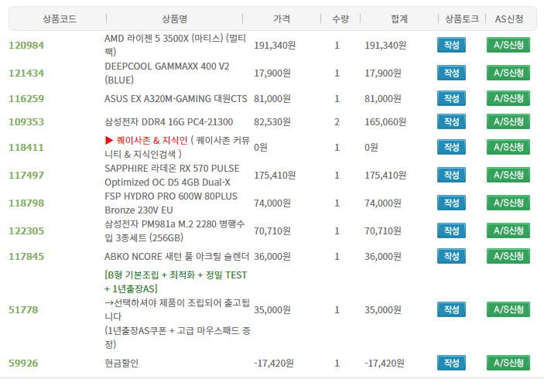The height and width of the screenshot is (379, 544).
Task: Select the 165,060원 total cell
Action: 385,122
